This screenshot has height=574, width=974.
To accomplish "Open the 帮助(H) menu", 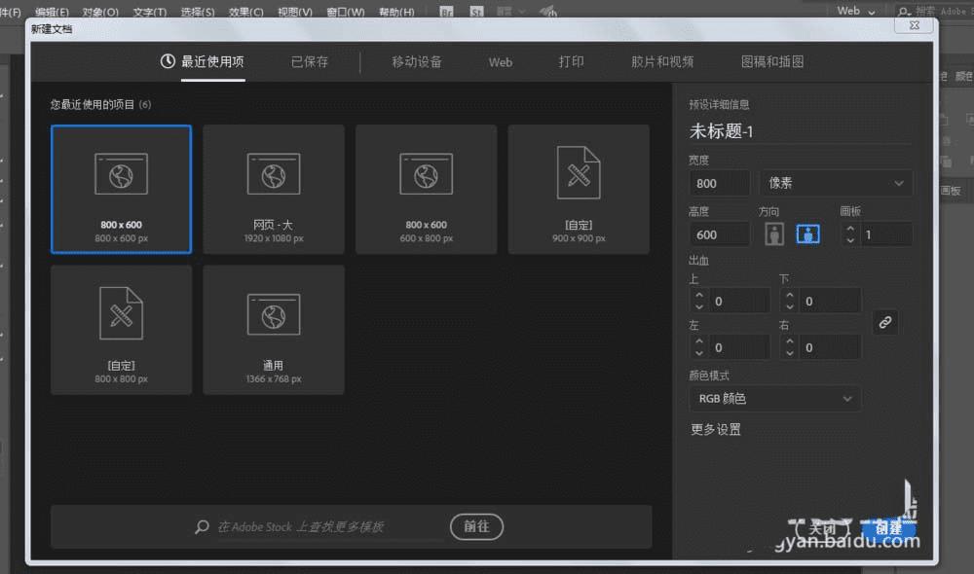I will click(396, 12).
